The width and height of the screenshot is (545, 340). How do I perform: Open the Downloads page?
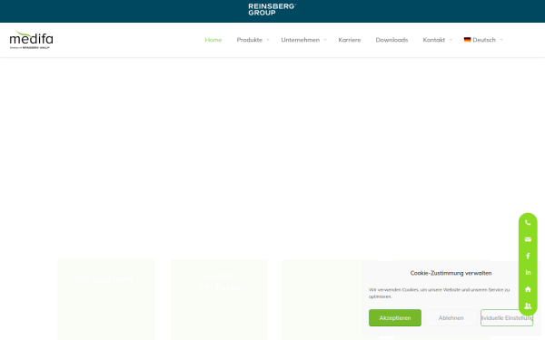pyautogui.click(x=391, y=40)
